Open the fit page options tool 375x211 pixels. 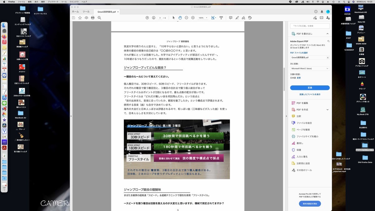214,18
